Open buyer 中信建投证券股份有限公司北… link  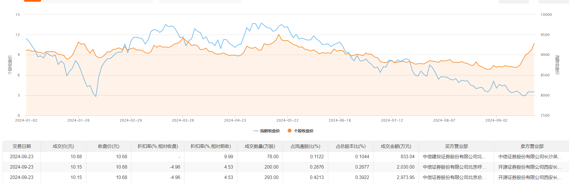454,157
